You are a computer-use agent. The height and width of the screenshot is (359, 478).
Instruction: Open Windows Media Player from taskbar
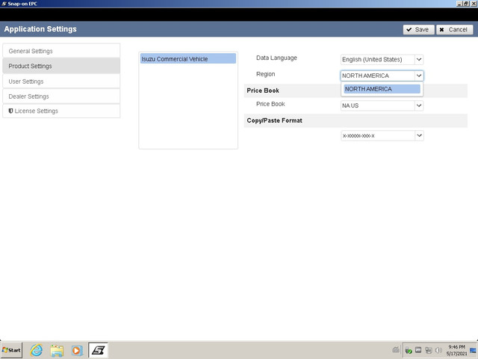coord(77,350)
